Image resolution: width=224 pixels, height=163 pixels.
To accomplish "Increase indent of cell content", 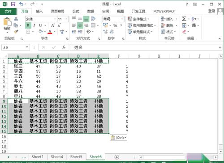I will pyautogui.click(x=80, y=32).
